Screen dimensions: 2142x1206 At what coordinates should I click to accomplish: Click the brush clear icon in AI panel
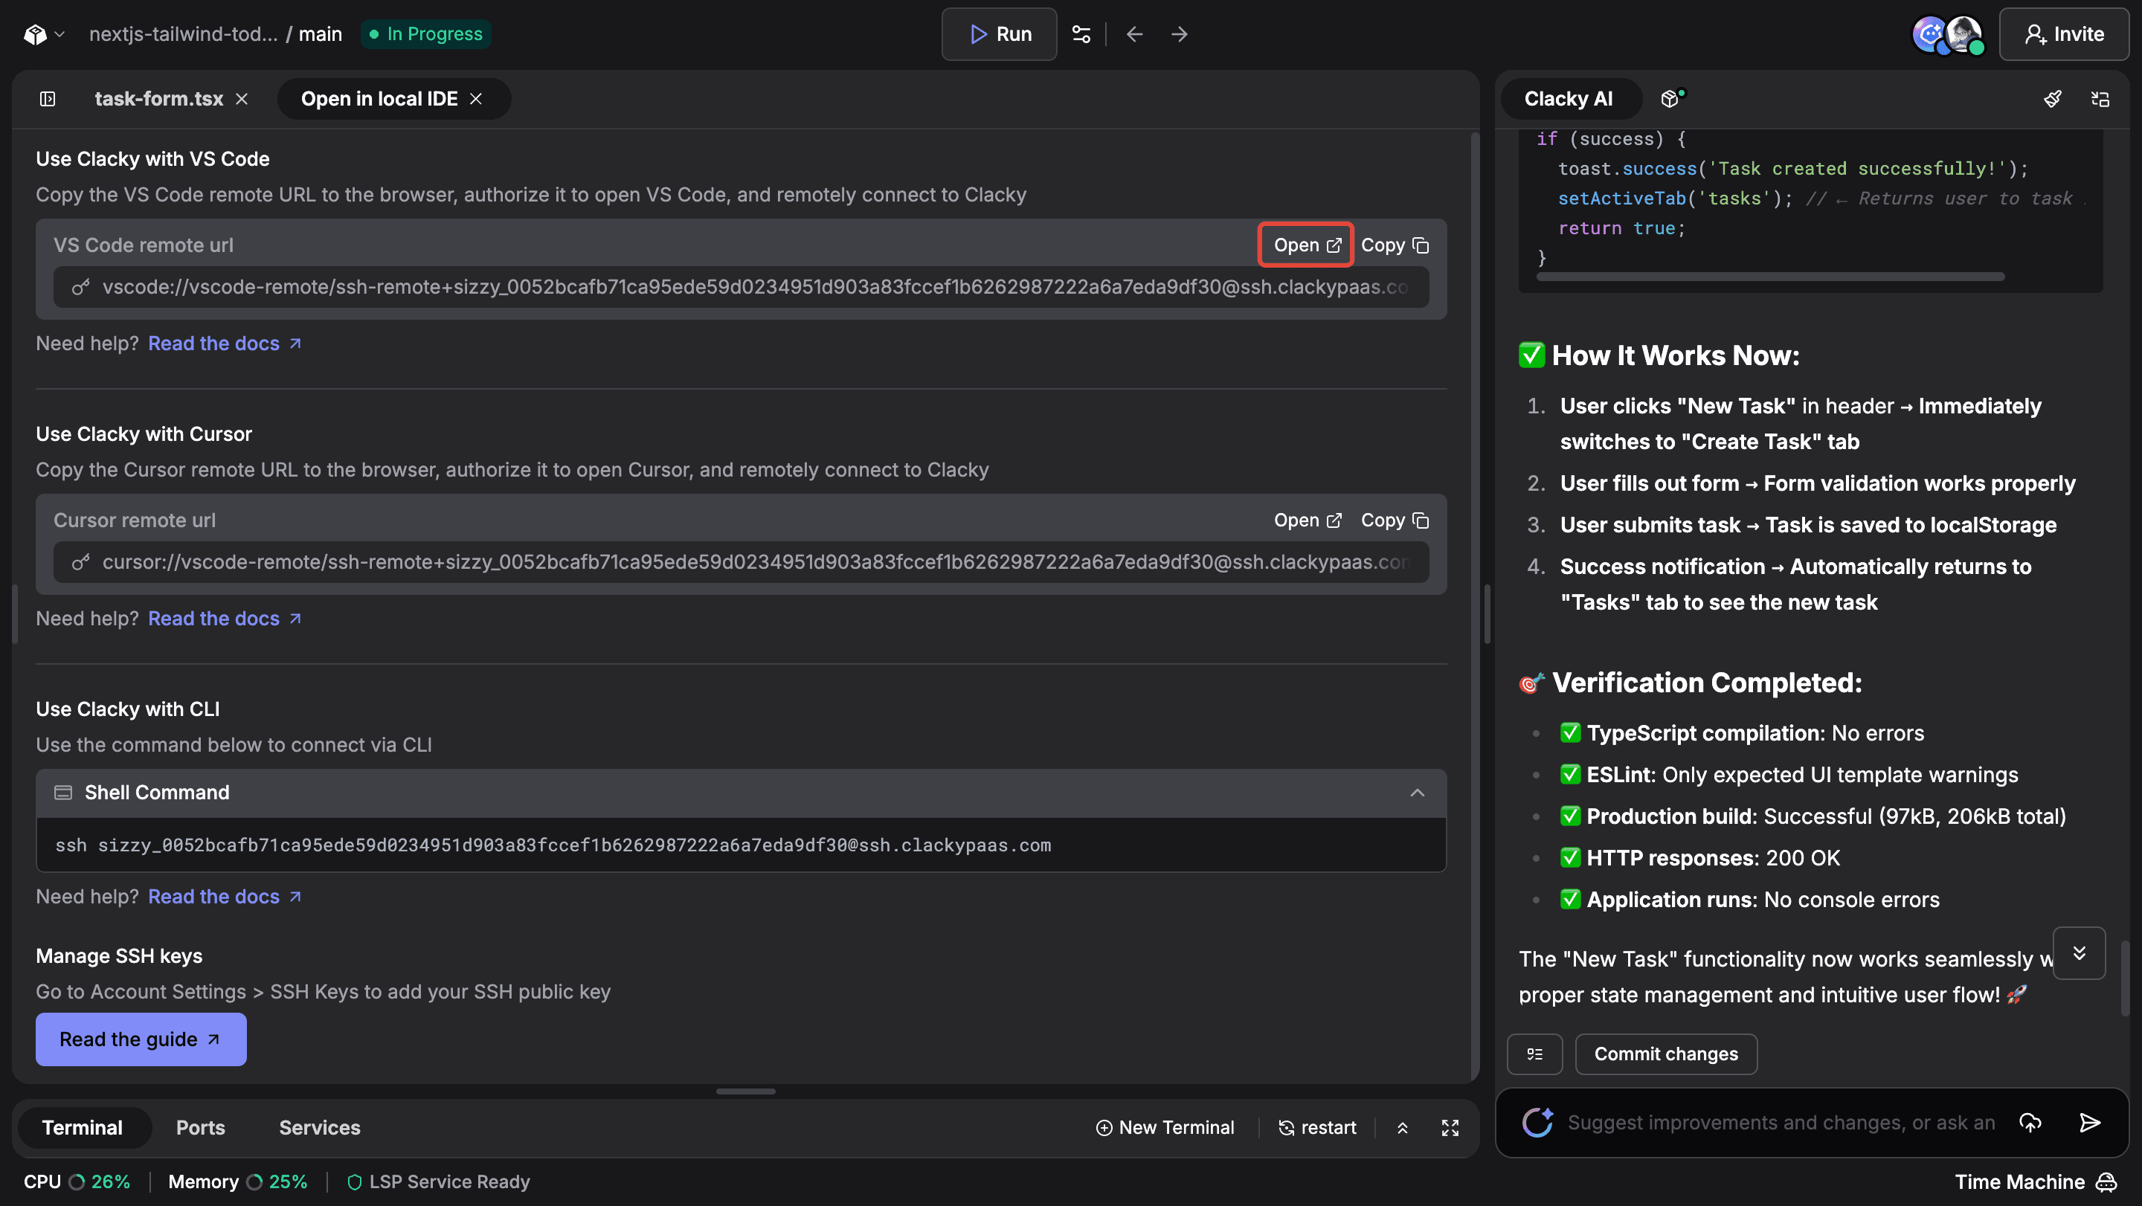tap(2052, 99)
